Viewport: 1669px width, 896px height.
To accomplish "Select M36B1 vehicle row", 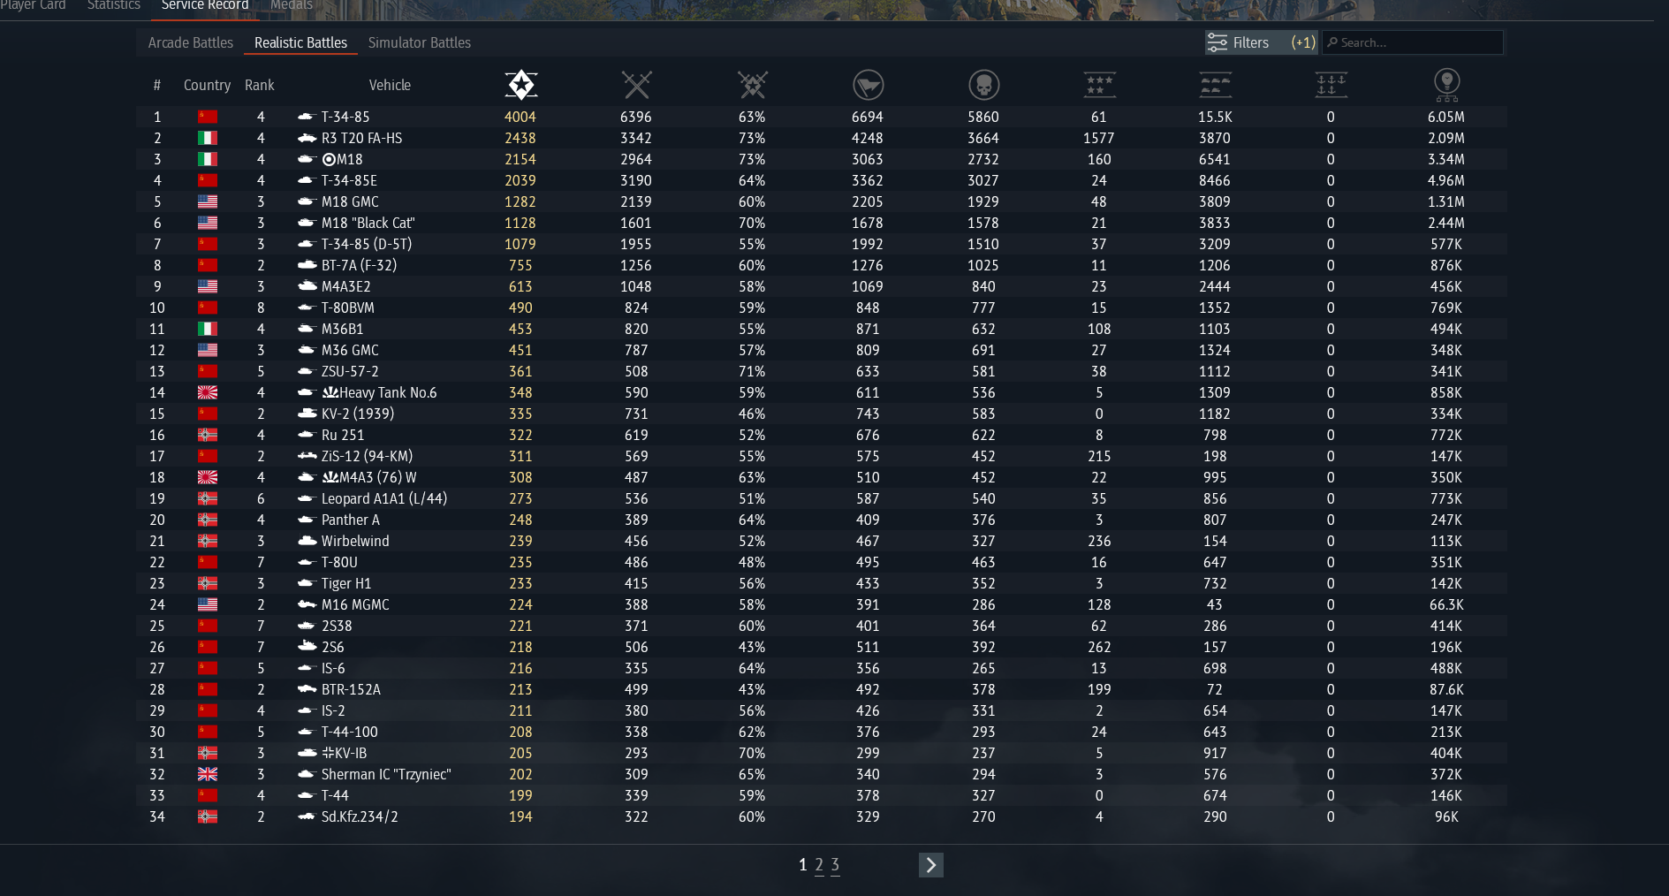I will click(822, 329).
